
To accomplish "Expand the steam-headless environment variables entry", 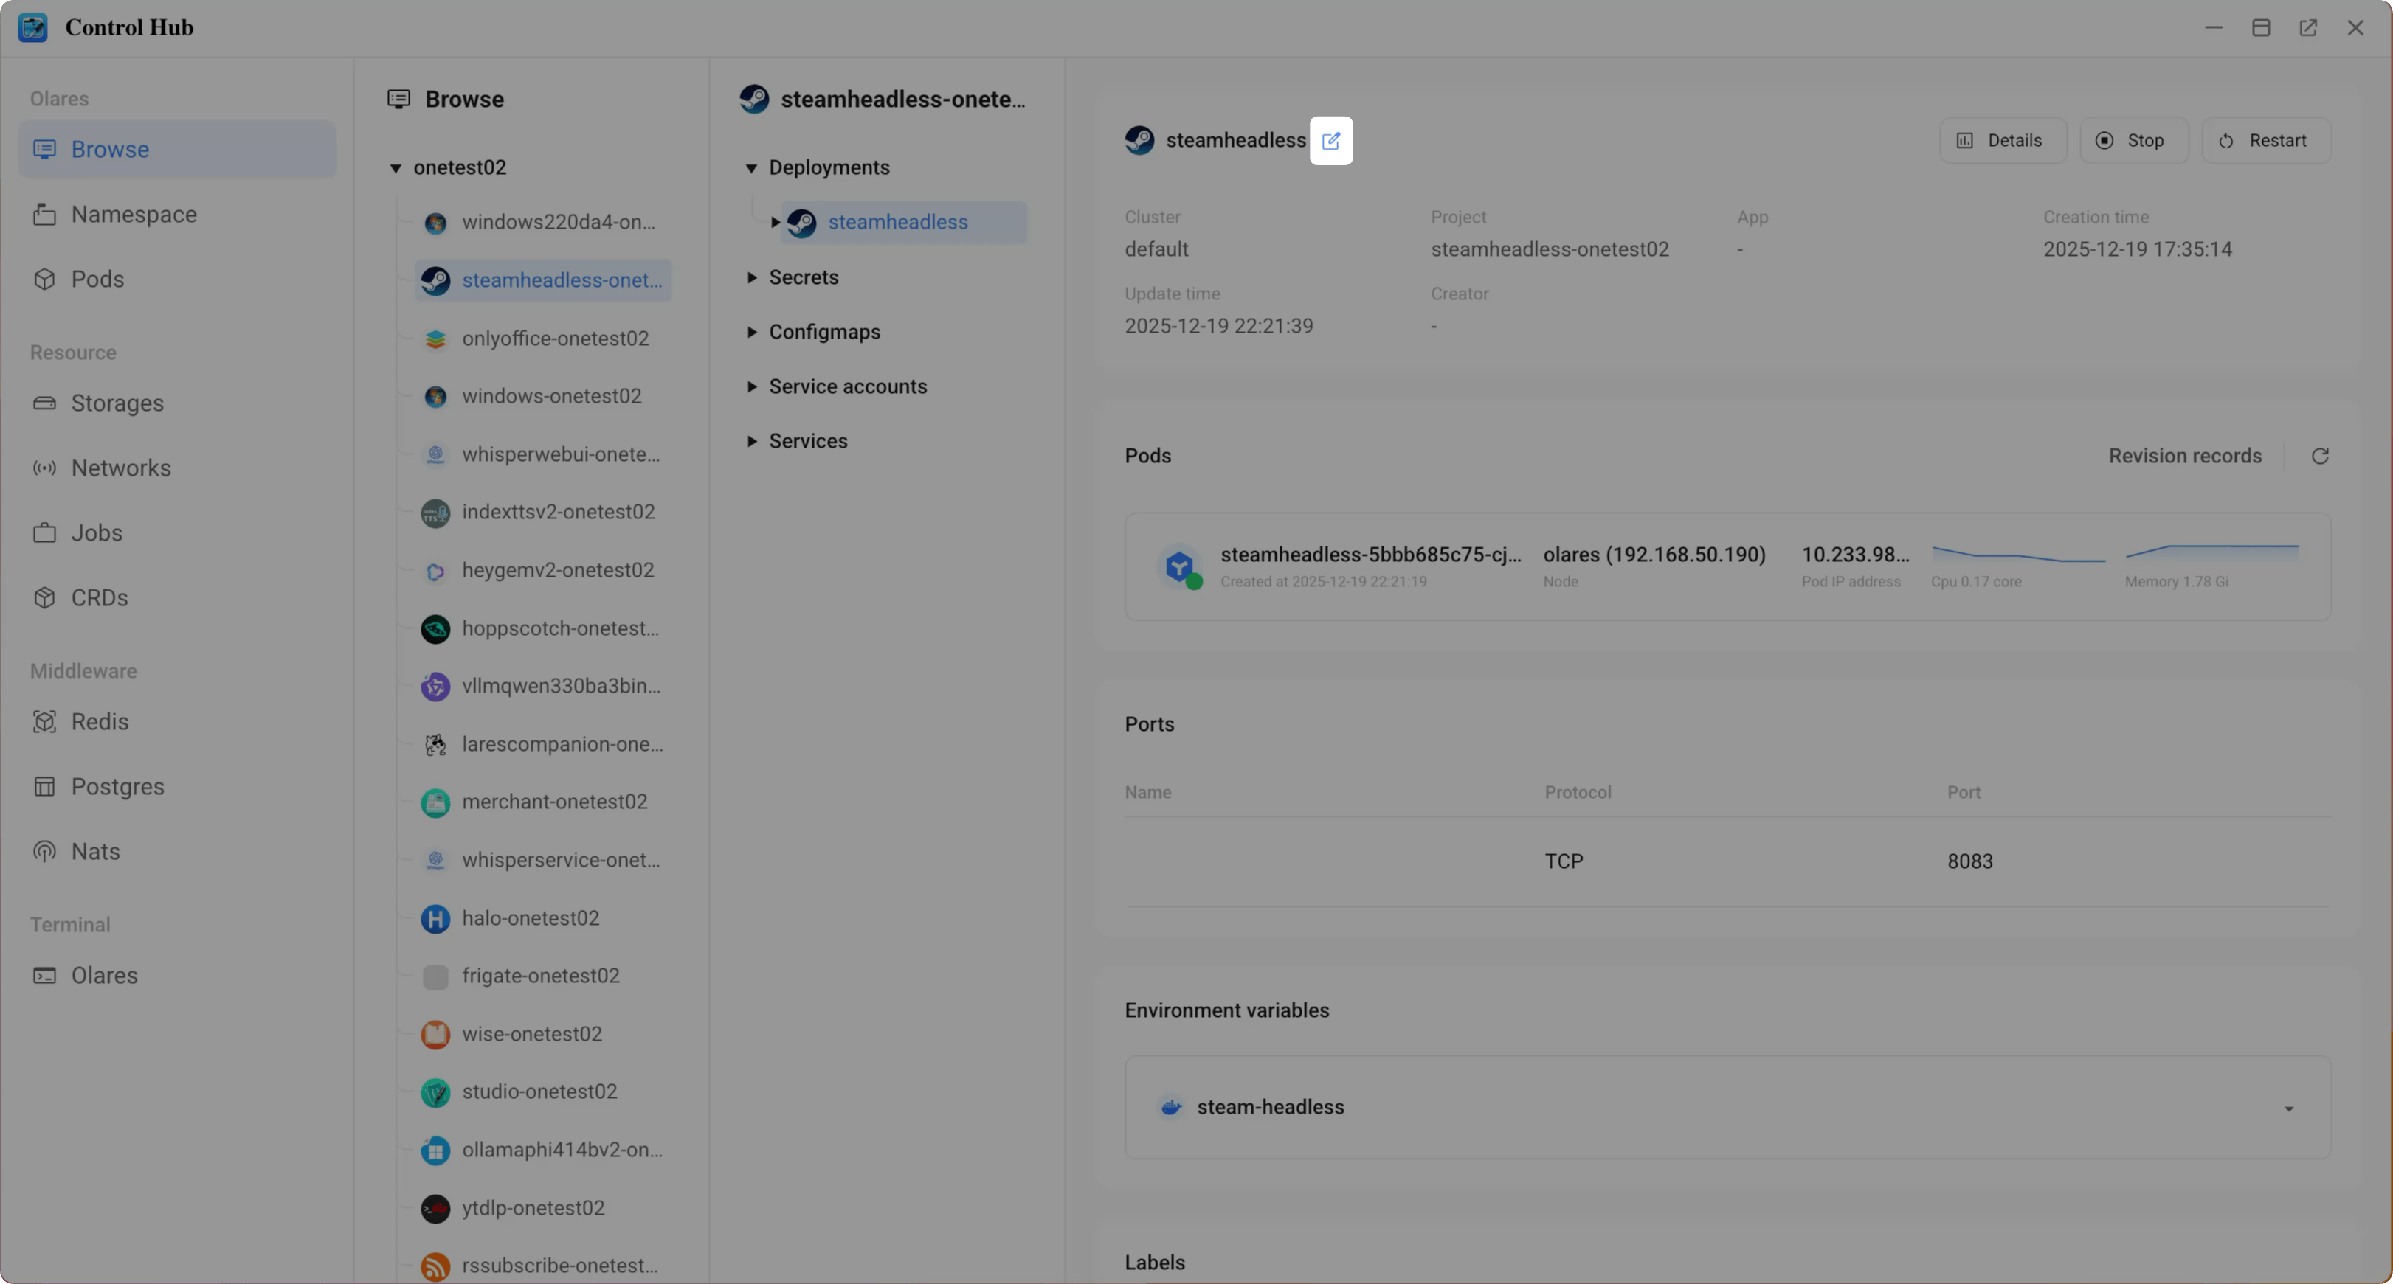I will pyautogui.click(x=2289, y=1107).
